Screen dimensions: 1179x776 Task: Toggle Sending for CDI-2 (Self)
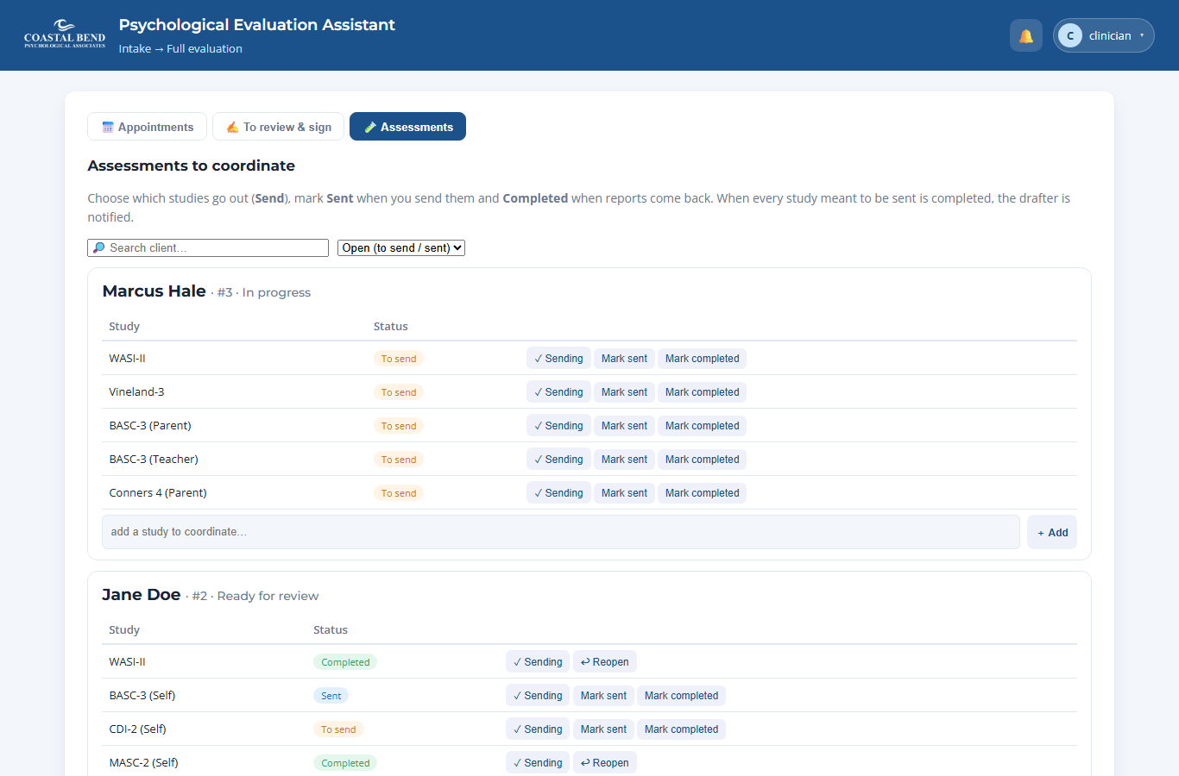click(538, 729)
